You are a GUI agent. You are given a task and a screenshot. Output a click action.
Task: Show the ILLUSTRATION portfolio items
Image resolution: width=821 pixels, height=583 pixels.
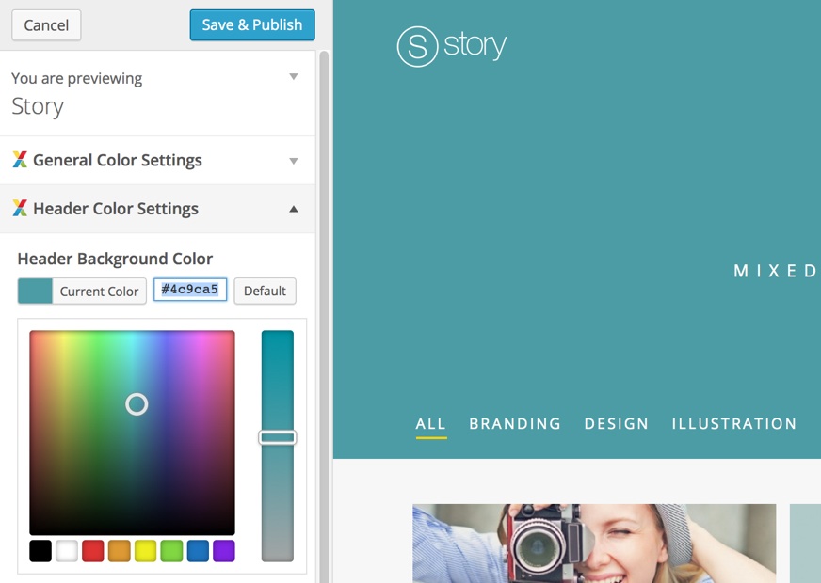[734, 424]
